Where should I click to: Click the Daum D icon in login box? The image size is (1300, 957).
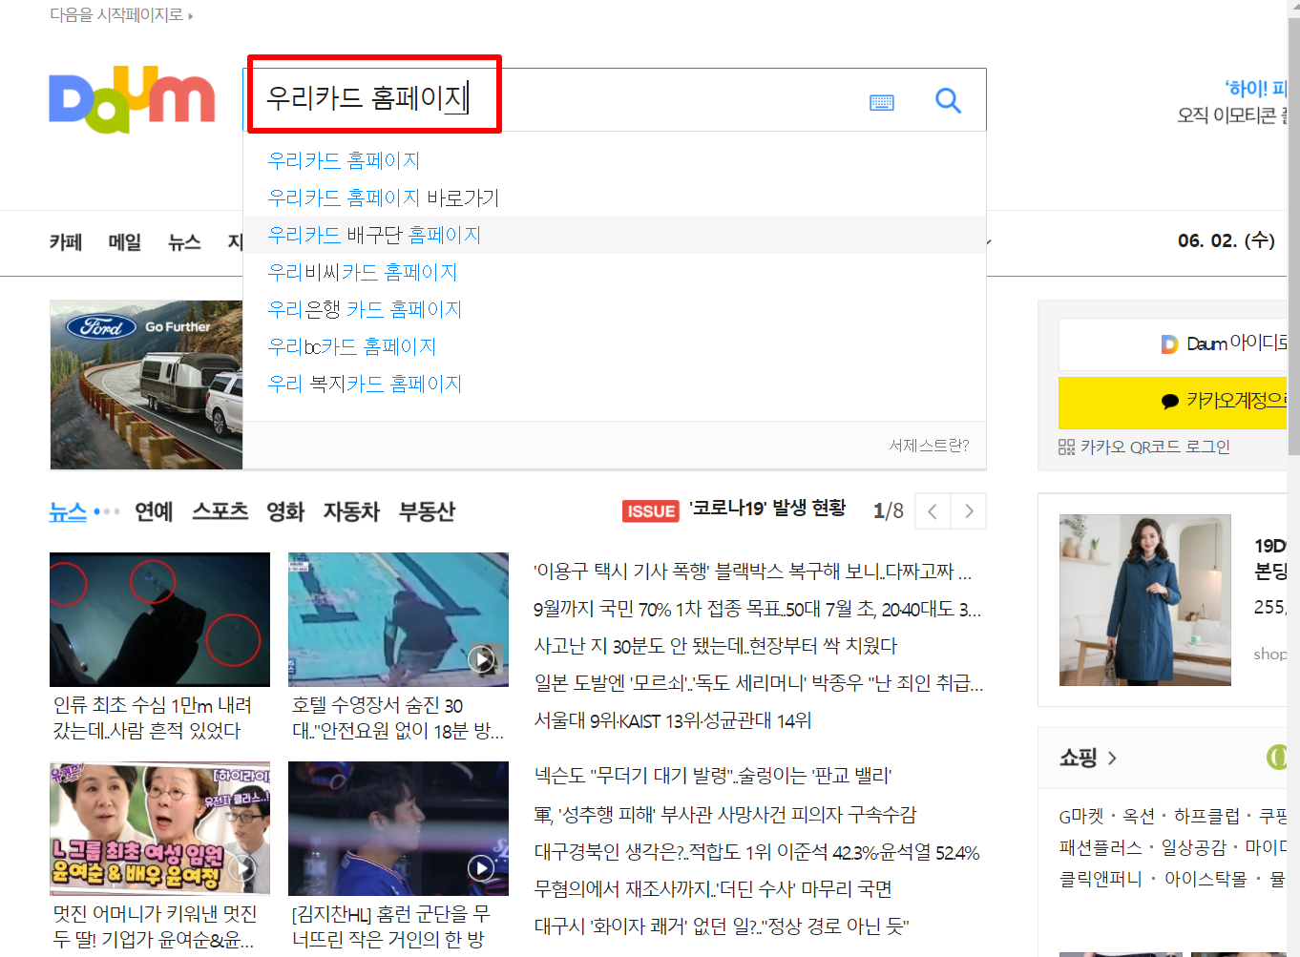1169,344
